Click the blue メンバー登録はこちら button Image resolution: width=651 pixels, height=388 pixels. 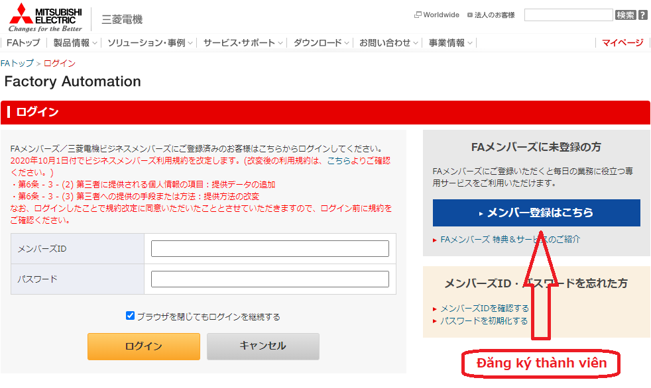[536, 213]
